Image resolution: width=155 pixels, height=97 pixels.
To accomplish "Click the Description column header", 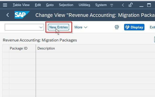I will tap(95, 48).
